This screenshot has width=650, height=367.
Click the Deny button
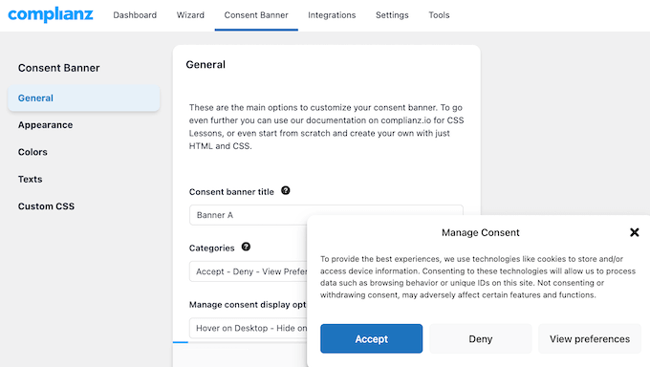481,338
